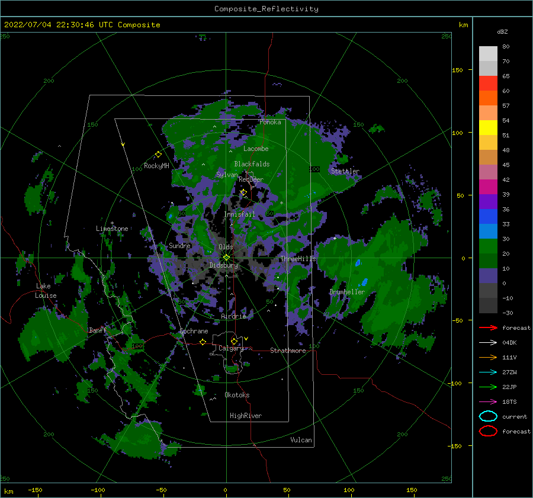Click the yellow diamond marker in Calgary
The height and width of the screenshot is (498, 533).
tap(234, 341)
